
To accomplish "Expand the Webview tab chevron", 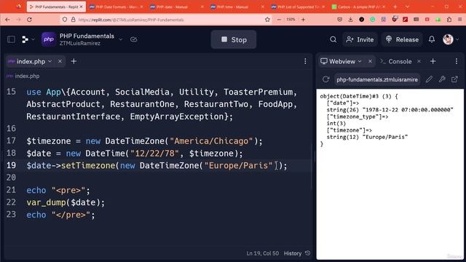I will tap(360, 61).
